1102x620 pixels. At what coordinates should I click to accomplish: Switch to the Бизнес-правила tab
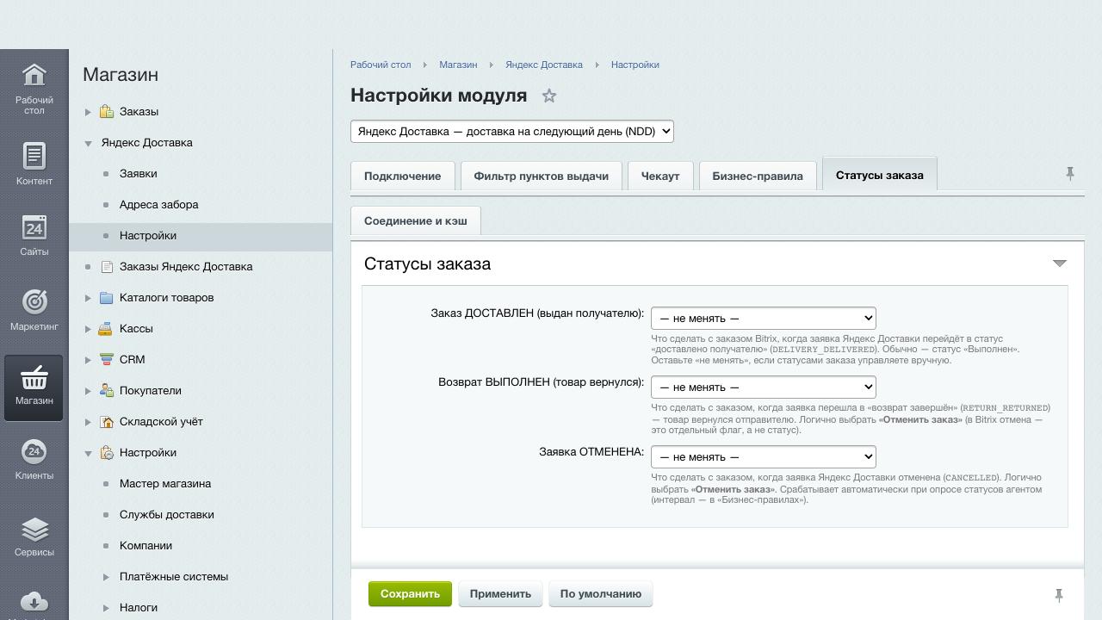pyautogui.click(x=758, y=176)
